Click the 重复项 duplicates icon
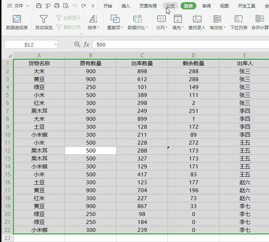Viewport: 269px width, 242px height. pos(115,19)
